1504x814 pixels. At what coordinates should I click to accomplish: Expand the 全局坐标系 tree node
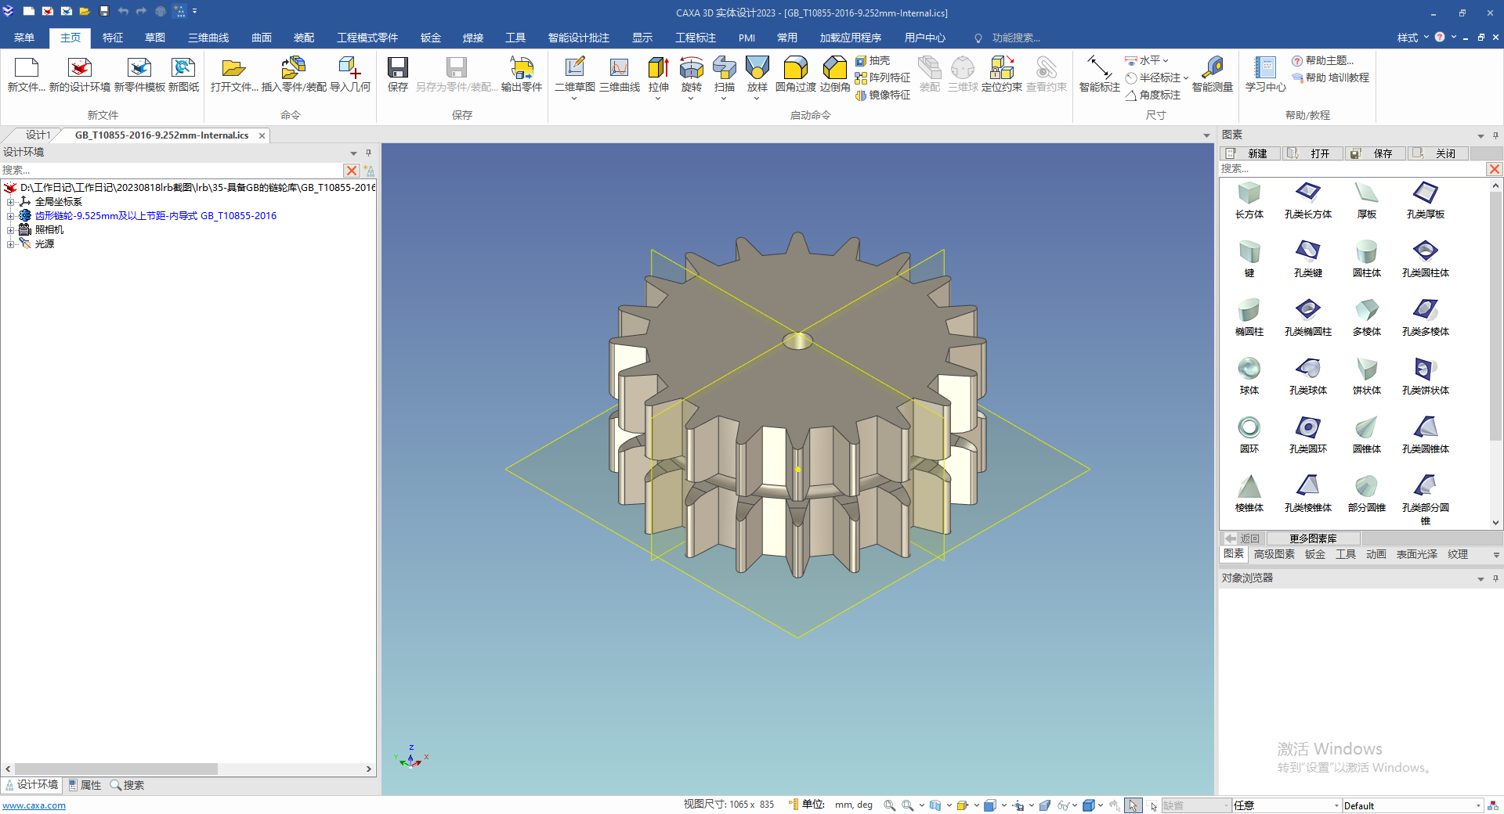11,202
